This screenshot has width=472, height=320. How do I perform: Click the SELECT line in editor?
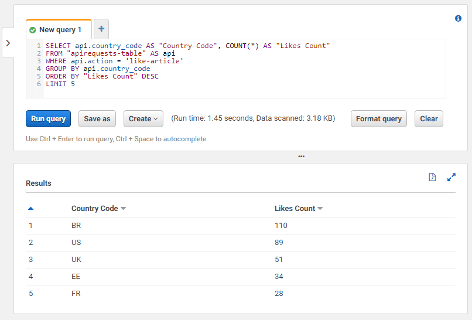[187, 46]
